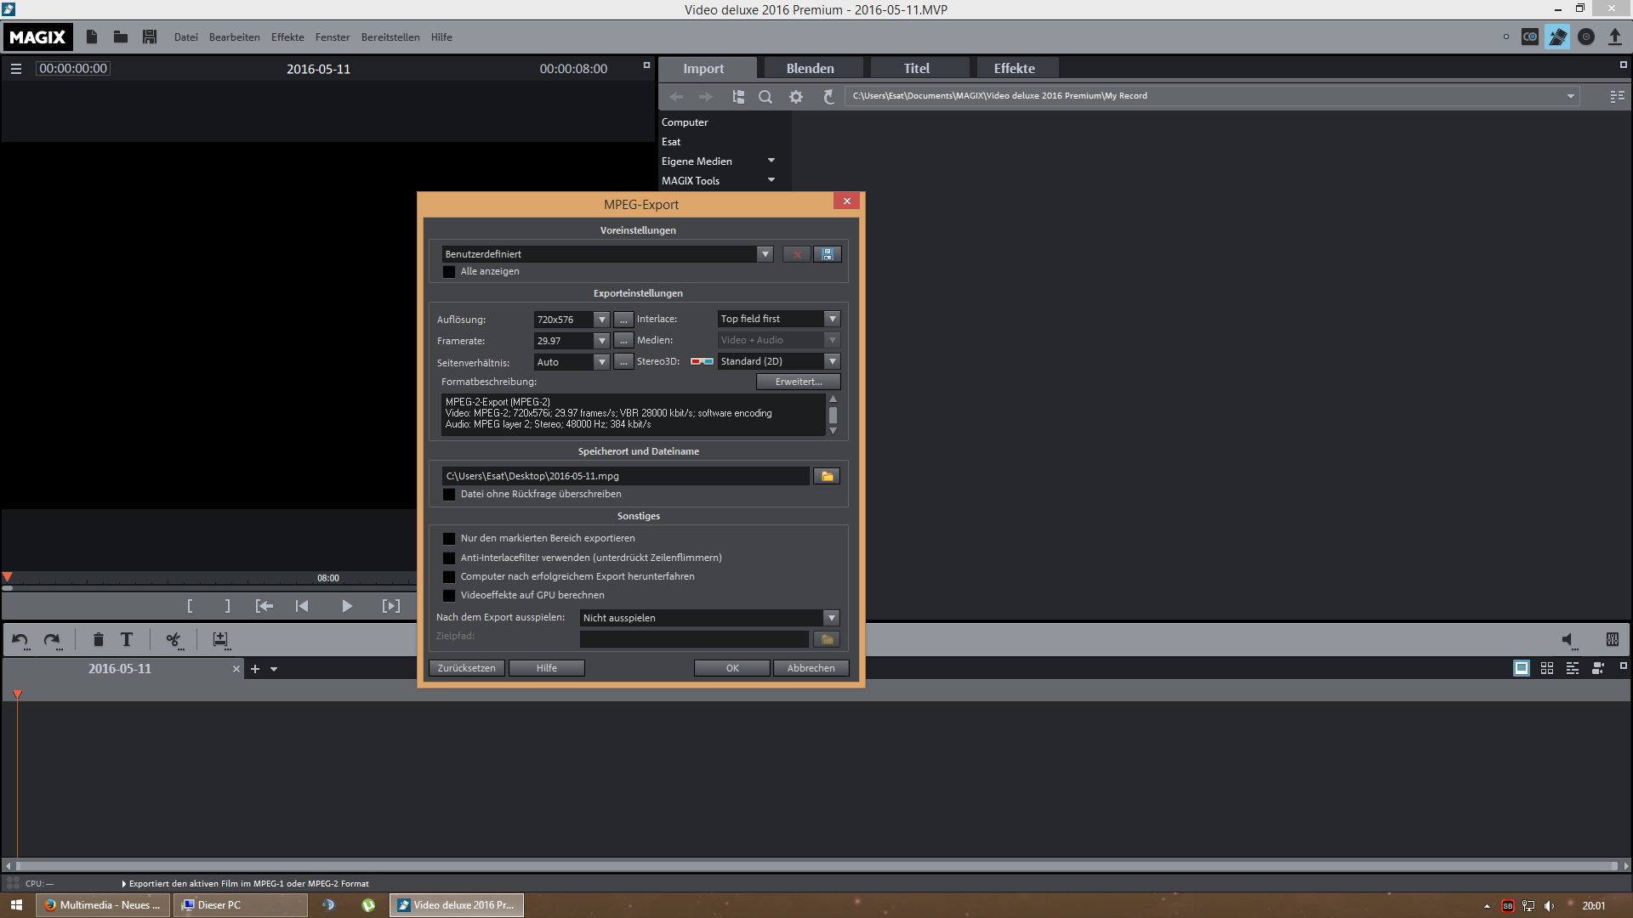The height and width of the screenshot is (918, 1633).
Task: Check 'Datei ohne Rückfrage überschreiben'
Action: pyautogui.click(x=449, y=495)
